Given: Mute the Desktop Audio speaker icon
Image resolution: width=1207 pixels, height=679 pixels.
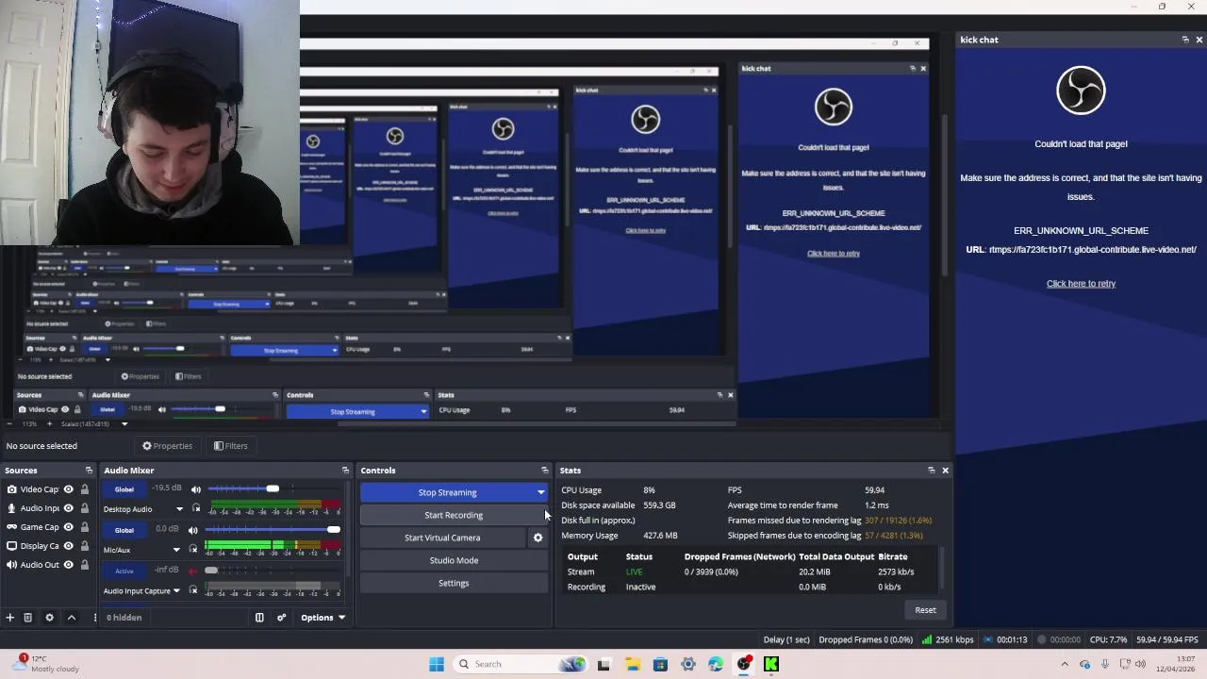Looking at the screenshot, I should point(195,489).
